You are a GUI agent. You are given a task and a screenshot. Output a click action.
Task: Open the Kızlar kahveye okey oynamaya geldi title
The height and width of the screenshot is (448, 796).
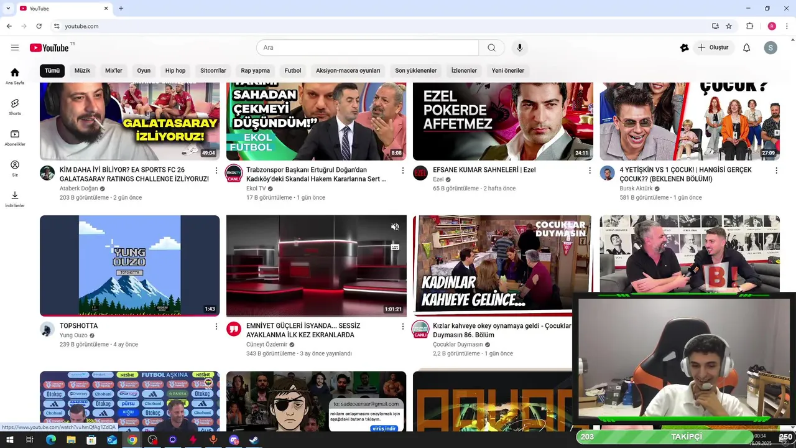(x=502, y=330)
